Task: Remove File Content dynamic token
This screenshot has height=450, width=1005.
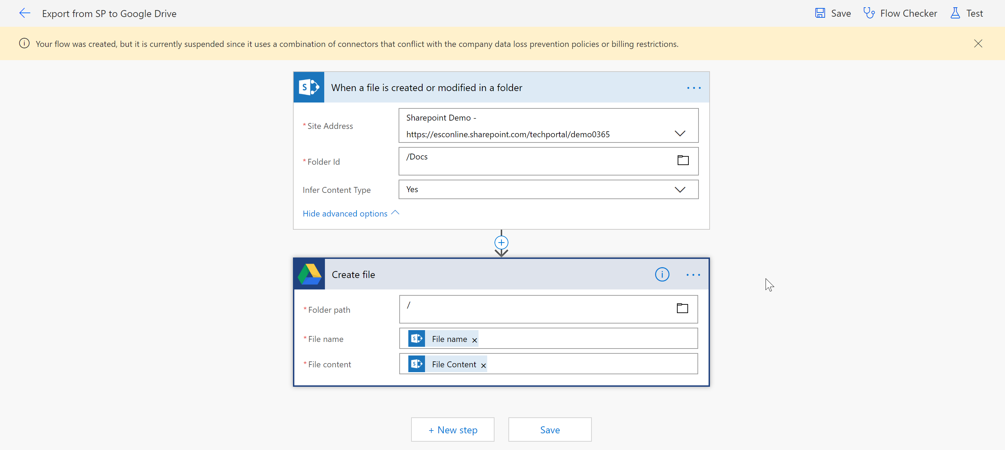Action: click(483, 366)
